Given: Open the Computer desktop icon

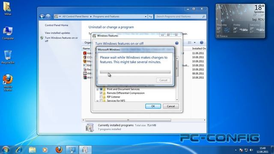Looking at the screenshot, I should tap(8, 33).
